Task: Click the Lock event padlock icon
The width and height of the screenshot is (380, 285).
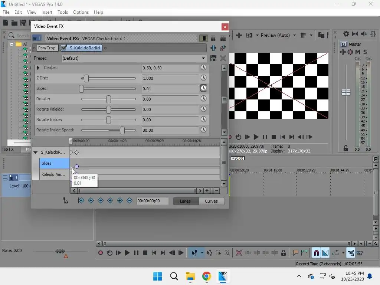Action: [283, 253]
